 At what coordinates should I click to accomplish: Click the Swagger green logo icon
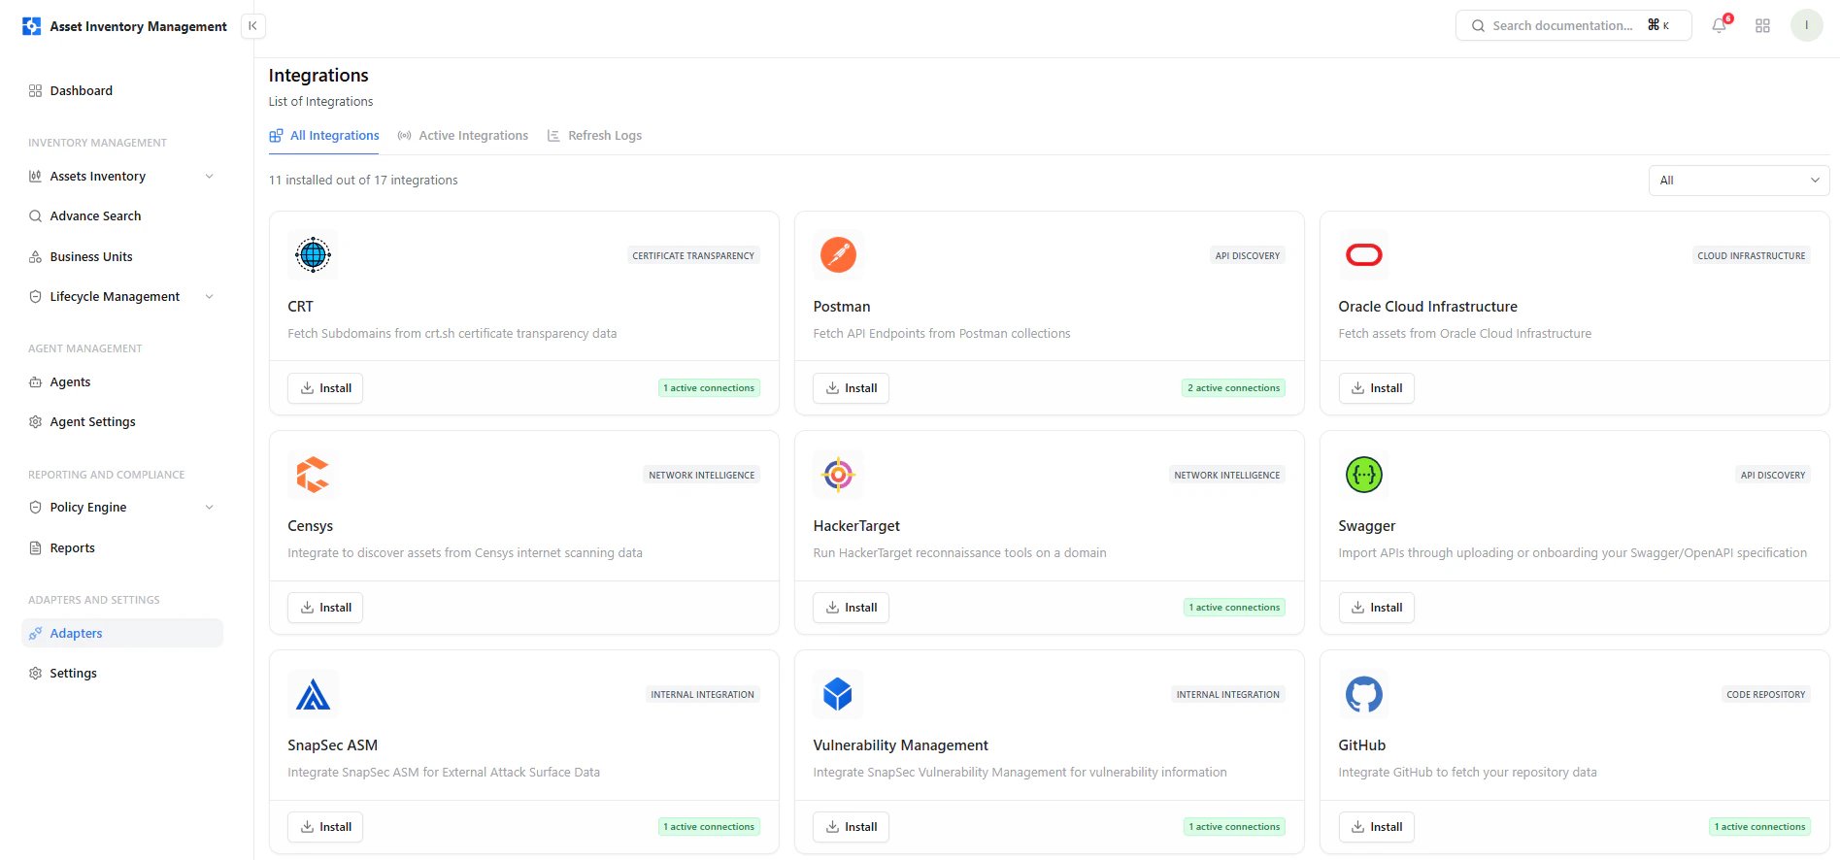coord(1364,475)
